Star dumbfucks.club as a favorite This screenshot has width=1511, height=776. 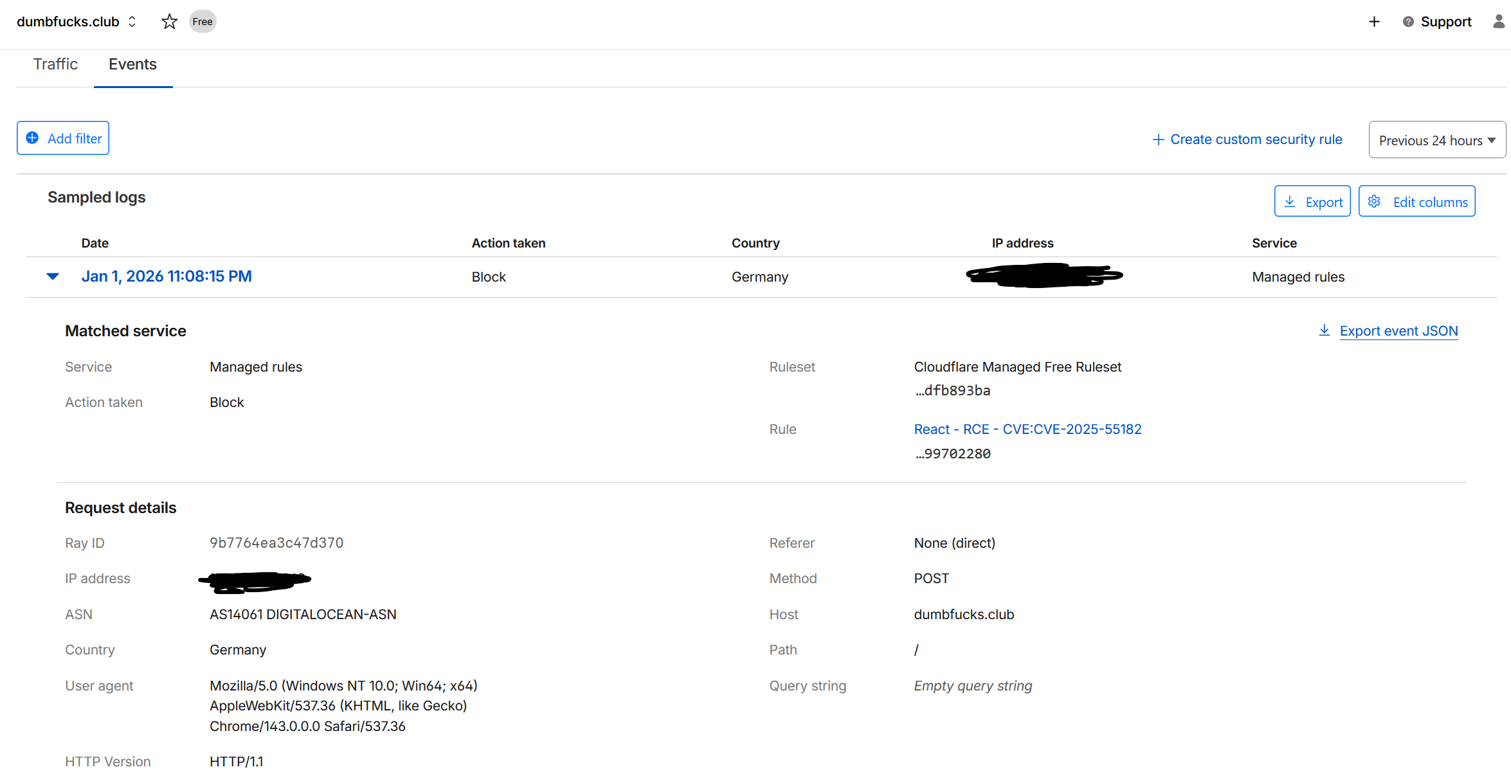tap(169, 21)
